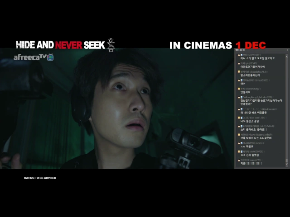Click blue badge icon beside seoh9700
Screen dimensions: 290x217
point(242,55)
